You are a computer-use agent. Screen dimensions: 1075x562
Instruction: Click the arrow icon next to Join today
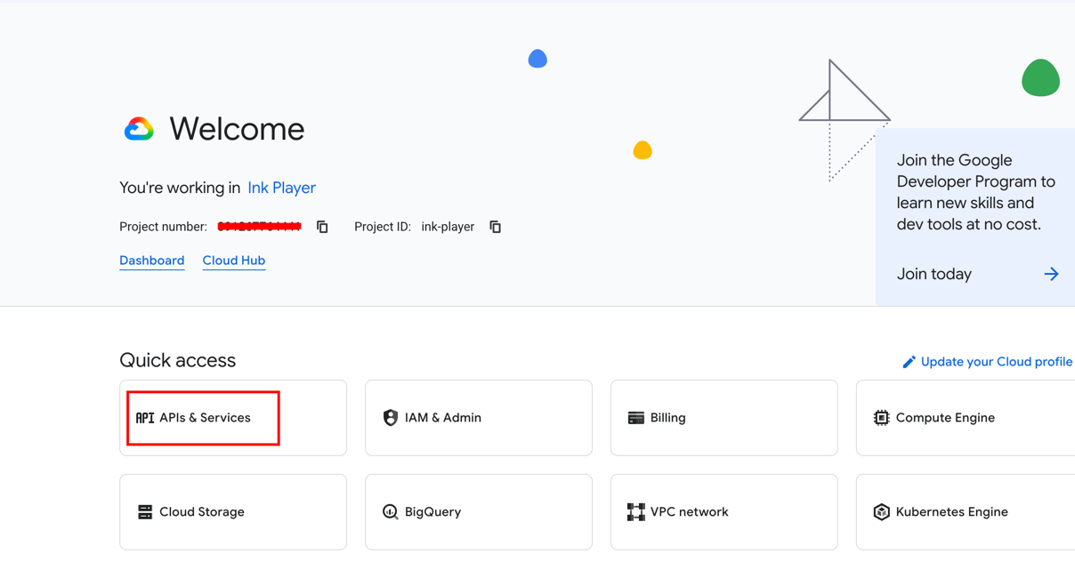click(x=1051, y=274)
